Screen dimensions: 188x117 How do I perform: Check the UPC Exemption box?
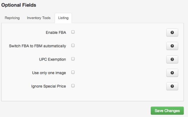73,59
